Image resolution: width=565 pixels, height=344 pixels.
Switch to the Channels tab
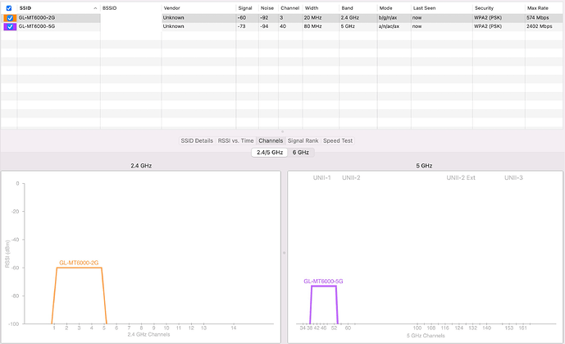[x=271, y=140]
